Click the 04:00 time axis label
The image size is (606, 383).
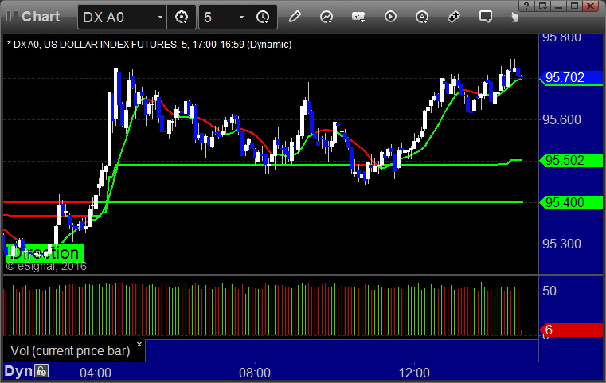(x=96, y=373)
